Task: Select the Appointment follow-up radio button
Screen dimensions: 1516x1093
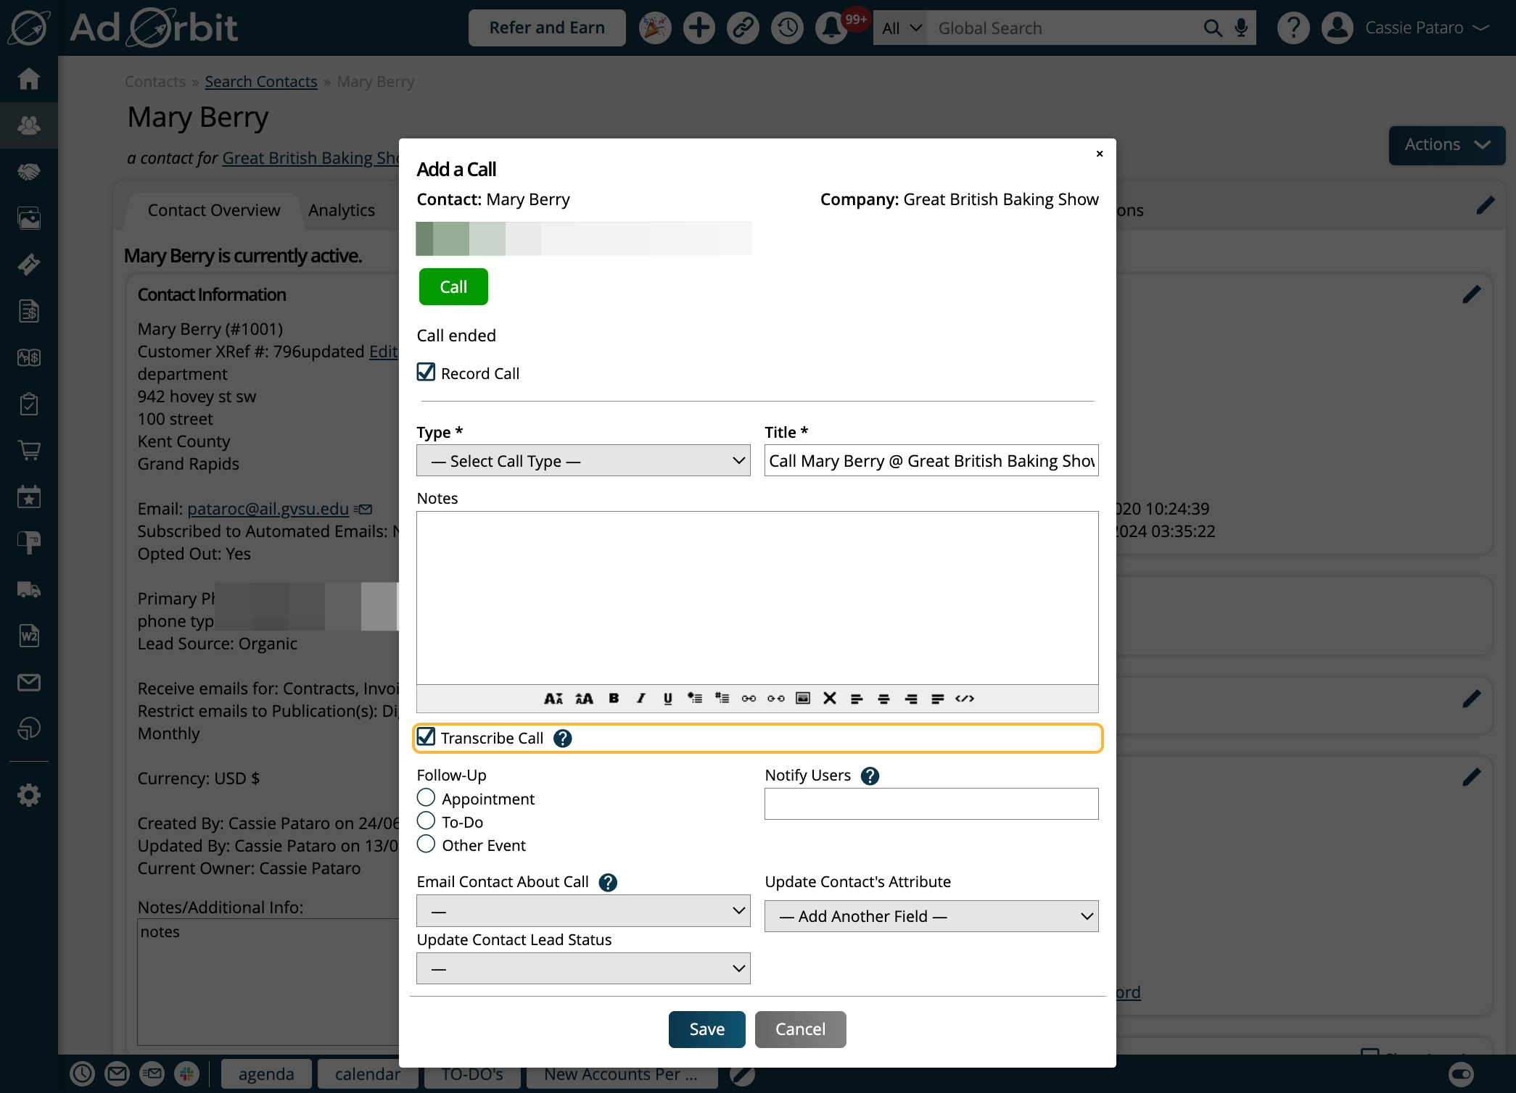Action: pos(427,798)
